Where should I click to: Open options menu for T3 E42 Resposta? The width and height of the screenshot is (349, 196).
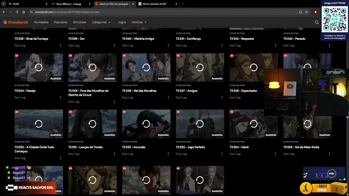(276, 45)
